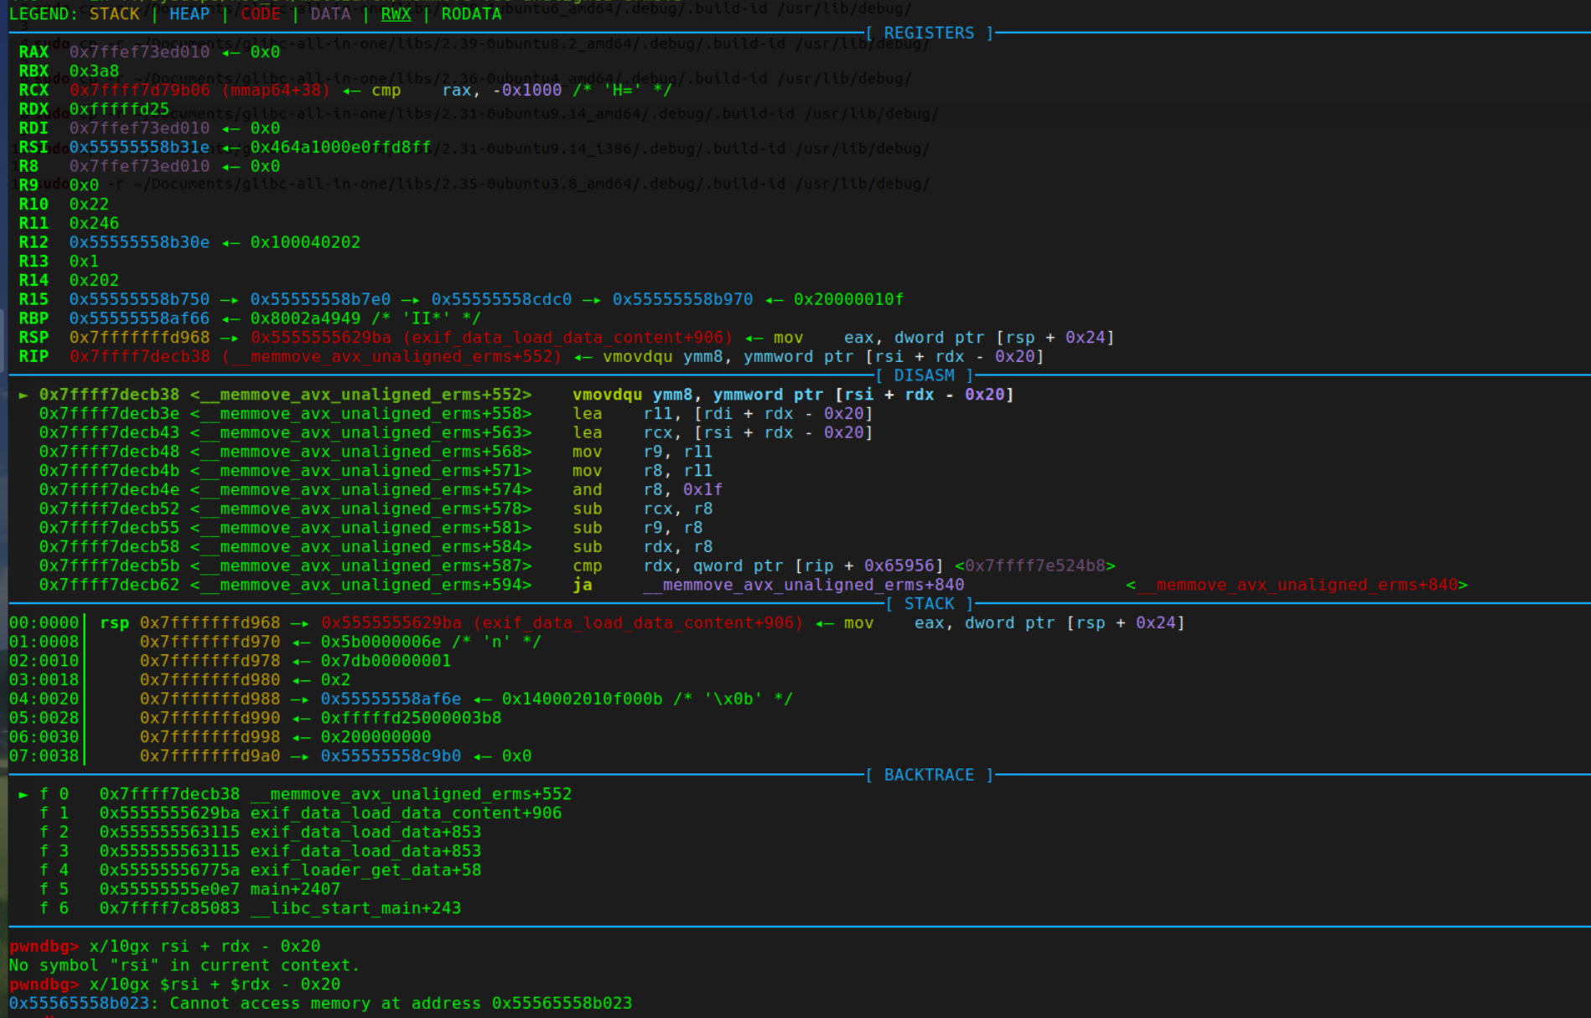The width and height of the screenshot is (1591, 1018).
Task: Click the underlined RWX legend entry
Action: pyautogui.click(x=394, y=13)
